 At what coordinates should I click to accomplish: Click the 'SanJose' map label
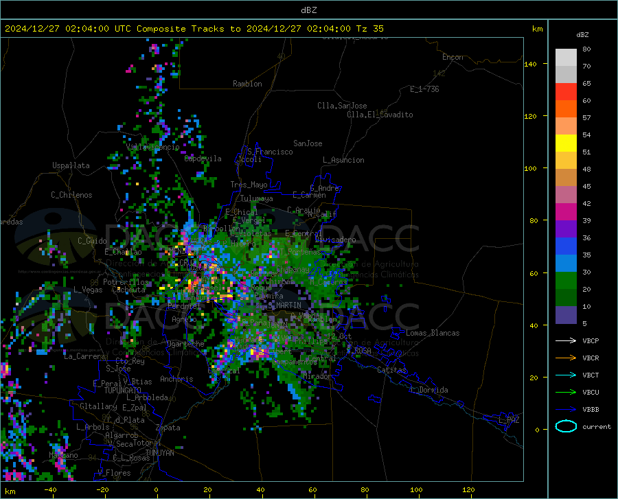click(308, 143)
